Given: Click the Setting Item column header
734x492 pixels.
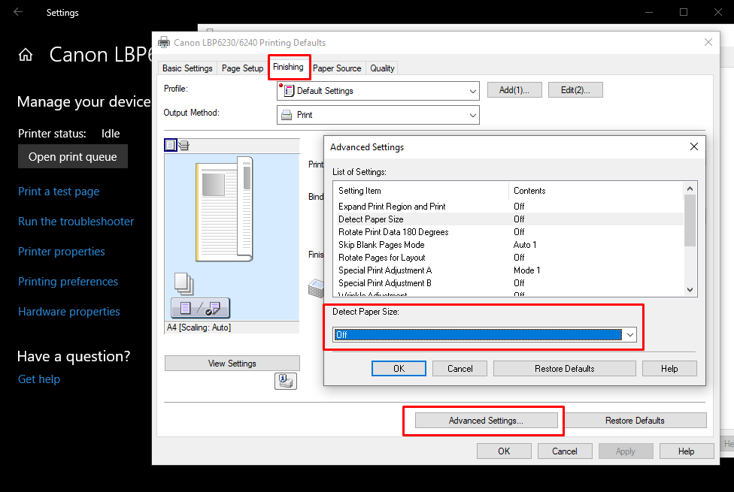Looking at the screenshot, I should pyautogui.click(x=421, y=191).
